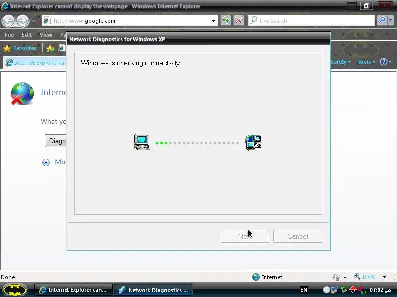Click the IE Back navigation arrow
Screen dimensions: 397x297
9,21
